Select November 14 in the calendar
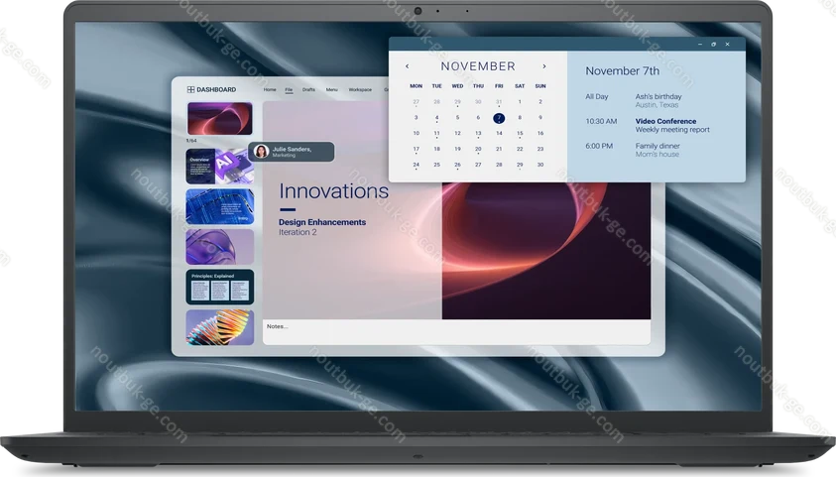Viewport: 836px width, 477px height. (499, 133)
